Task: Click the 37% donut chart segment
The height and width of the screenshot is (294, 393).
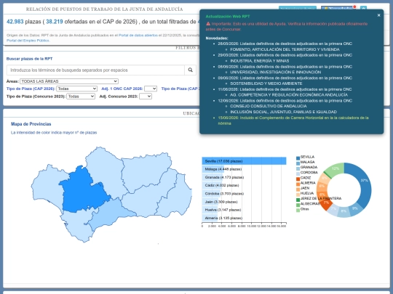Action: point(364,181)
